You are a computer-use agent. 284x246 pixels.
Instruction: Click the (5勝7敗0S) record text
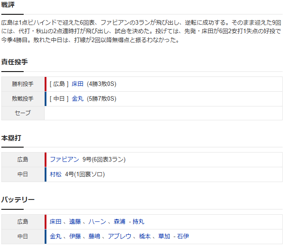(x=101, y=99)
